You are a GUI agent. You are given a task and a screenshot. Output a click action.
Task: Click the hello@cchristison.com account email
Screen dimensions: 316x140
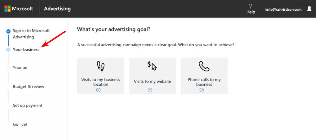(283, 9)
